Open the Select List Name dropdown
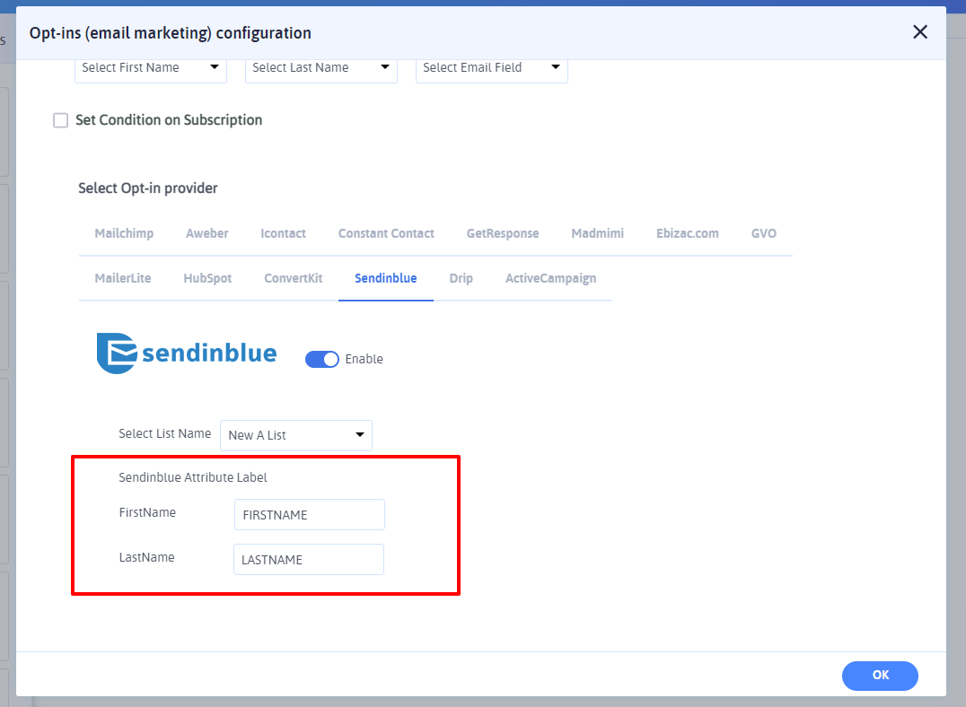 295,435
